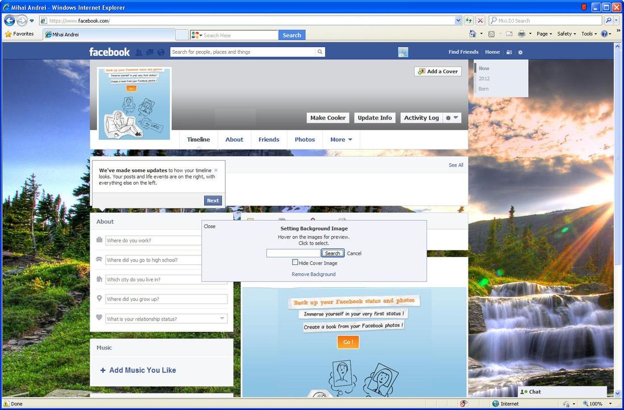
Task: Click the Favorites star icon
Action: (8, 34)
